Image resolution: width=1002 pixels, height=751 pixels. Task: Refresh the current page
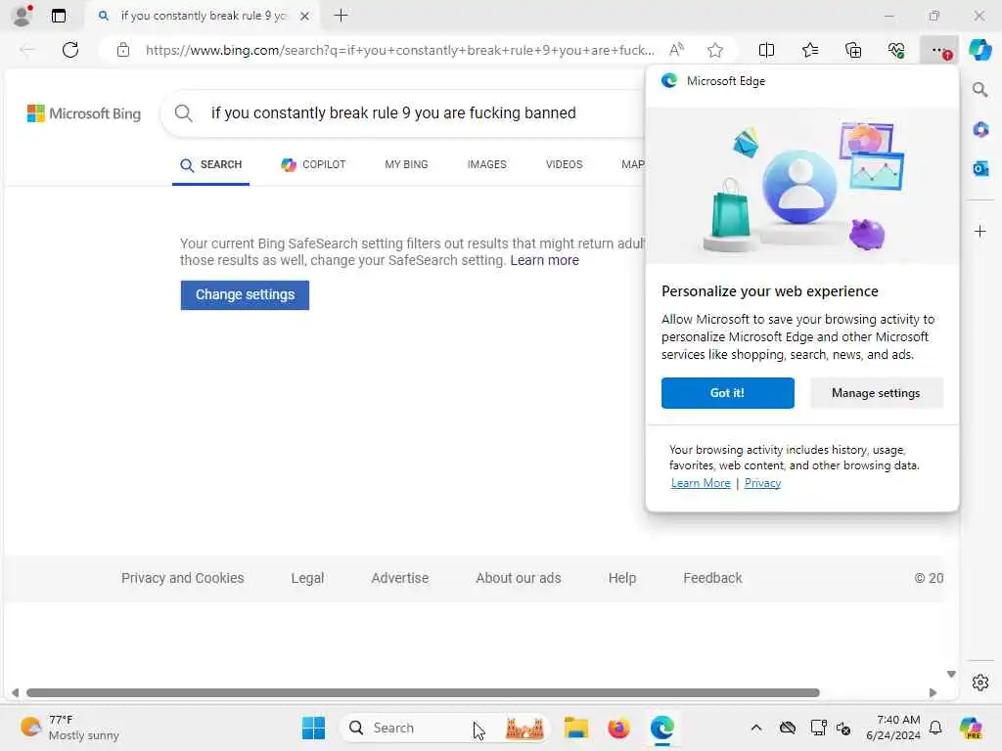pos(70,50)
